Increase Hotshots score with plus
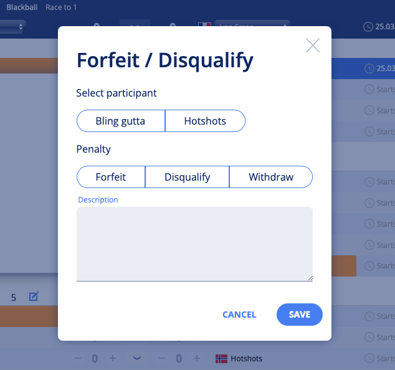 coord(197,358)
